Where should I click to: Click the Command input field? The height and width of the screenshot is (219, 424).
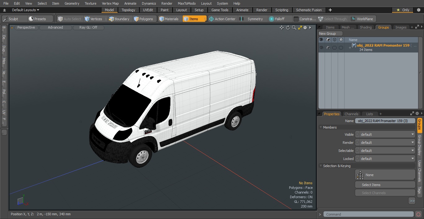pos(368,214)
